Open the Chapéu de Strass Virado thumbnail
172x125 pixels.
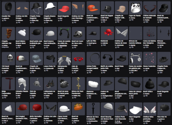pos(36,58)
